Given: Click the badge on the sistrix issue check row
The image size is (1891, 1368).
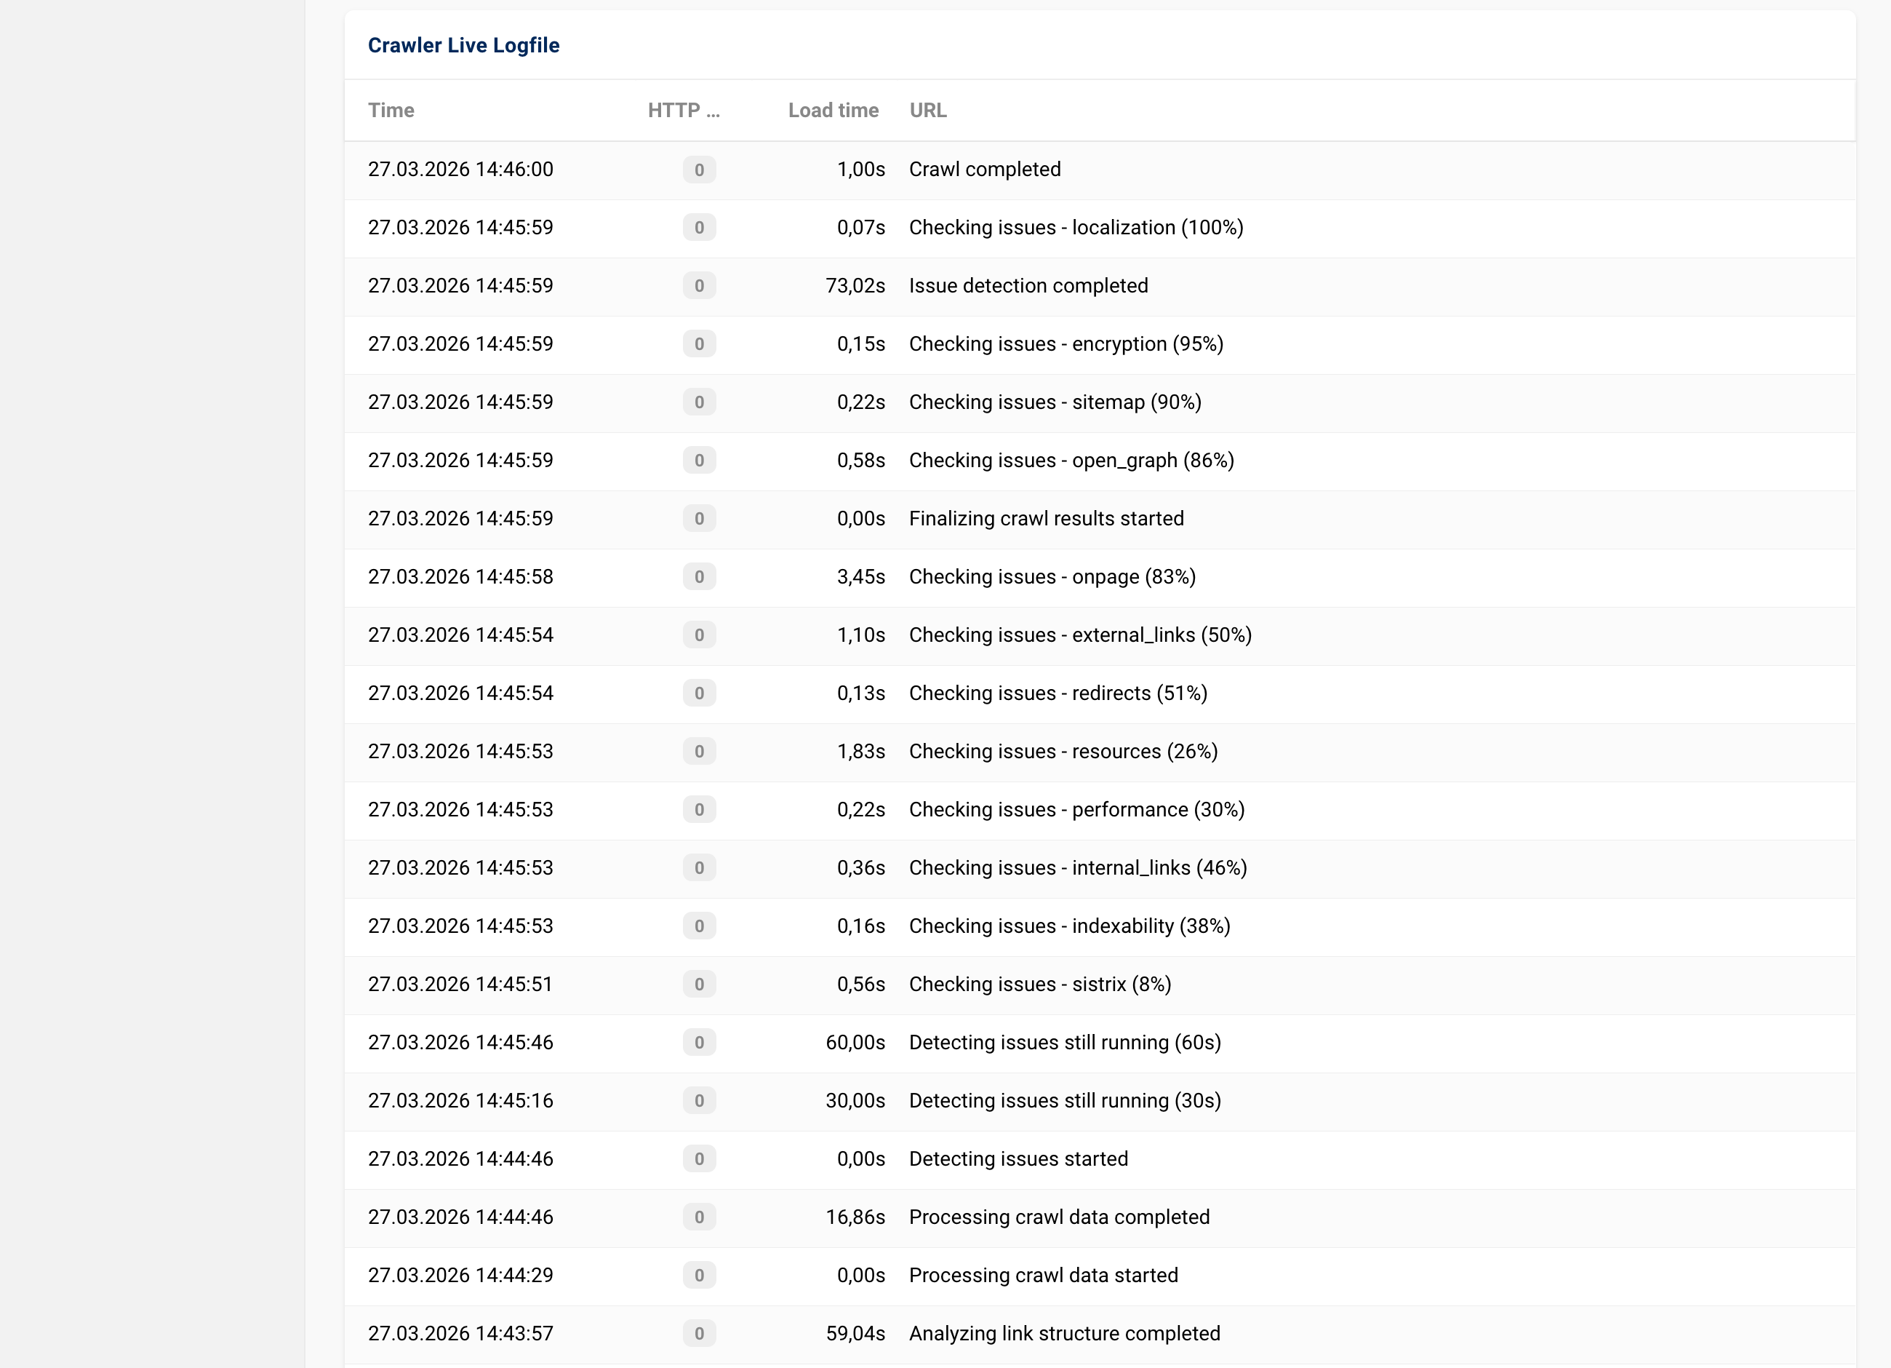Looking at the screenshot, I should 699,985.
